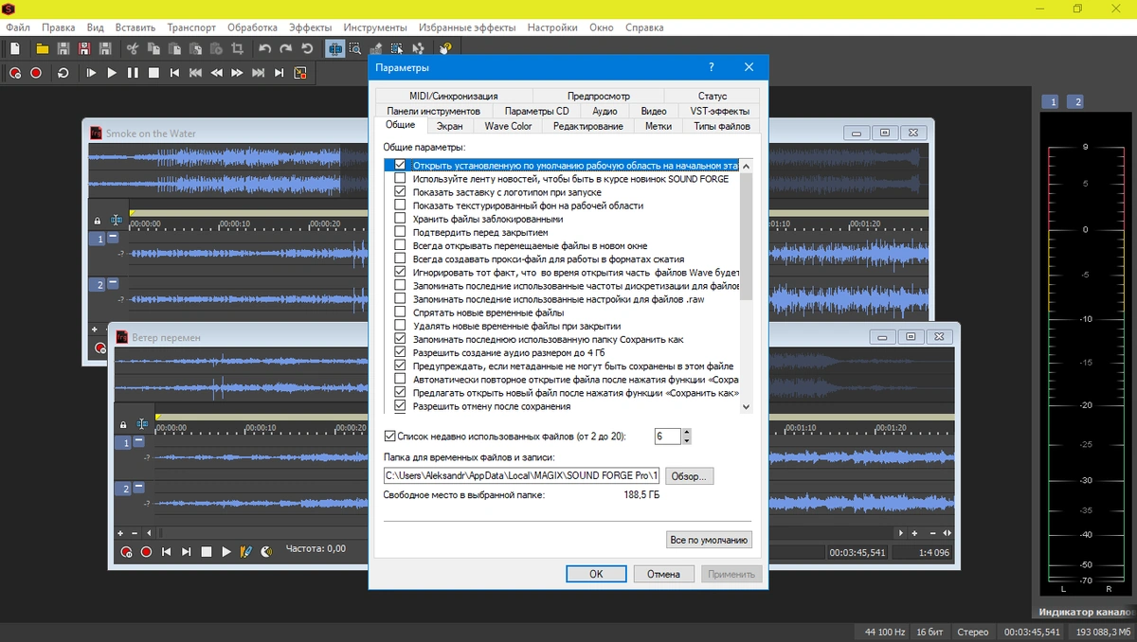
Task: Click main transport red Record button
Action: click(36, 73)
